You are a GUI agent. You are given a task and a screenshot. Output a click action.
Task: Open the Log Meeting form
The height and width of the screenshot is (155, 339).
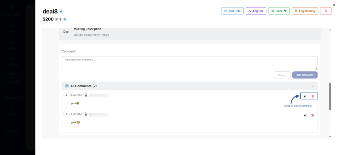[305, 11]
